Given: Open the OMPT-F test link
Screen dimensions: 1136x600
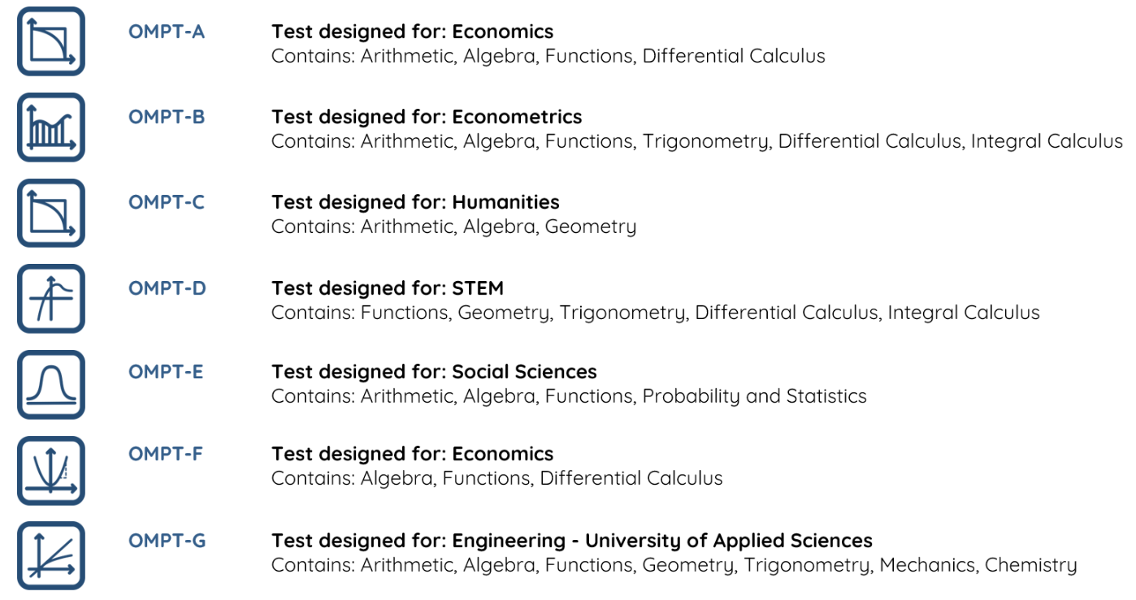Looking at the screenshot, I should [x=166, y=454].
